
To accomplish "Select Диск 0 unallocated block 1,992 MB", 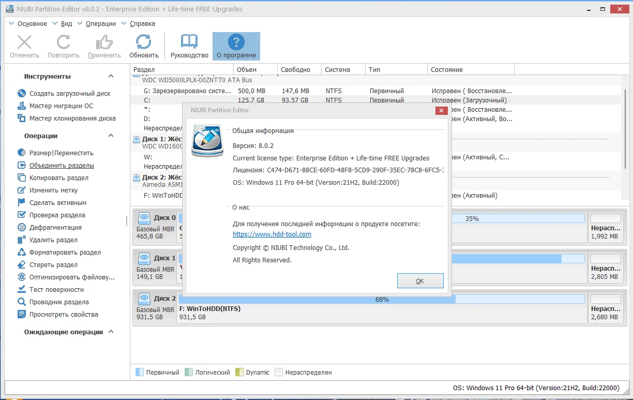I will coord(606,227).
